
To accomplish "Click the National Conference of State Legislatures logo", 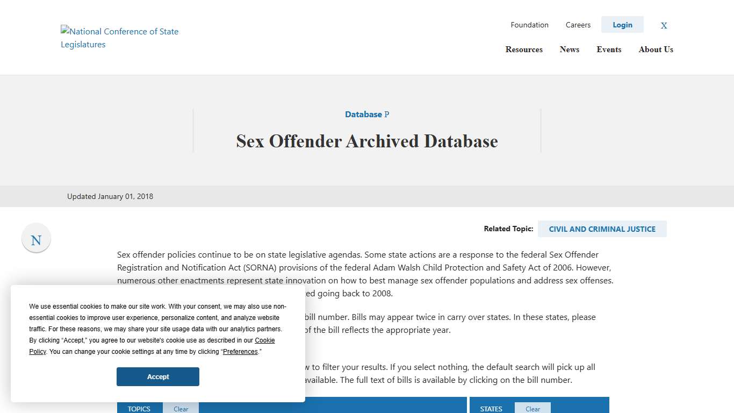I will (119, 38).
